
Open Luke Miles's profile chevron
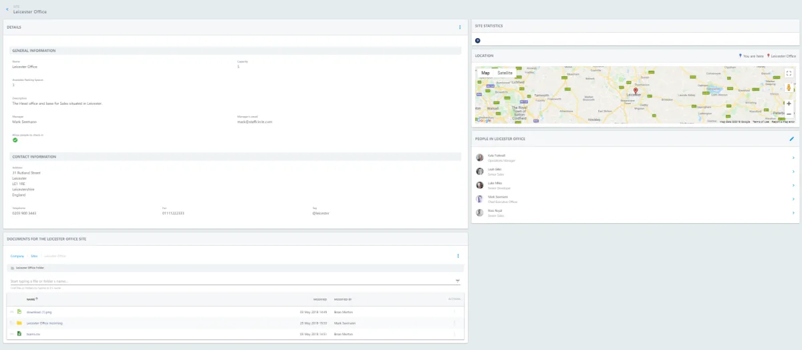point(793,185)
